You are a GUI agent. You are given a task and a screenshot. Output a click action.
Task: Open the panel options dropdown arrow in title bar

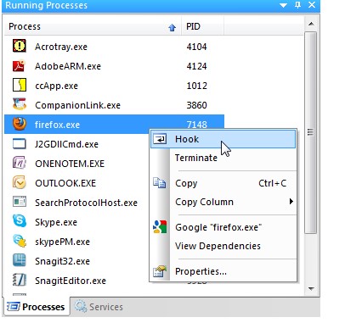pos(283,5)
